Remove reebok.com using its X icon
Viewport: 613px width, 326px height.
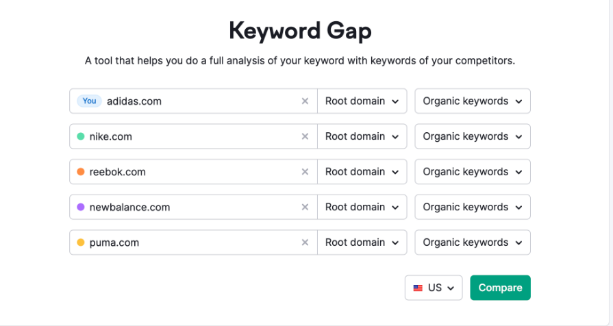(x=305, y=172)
